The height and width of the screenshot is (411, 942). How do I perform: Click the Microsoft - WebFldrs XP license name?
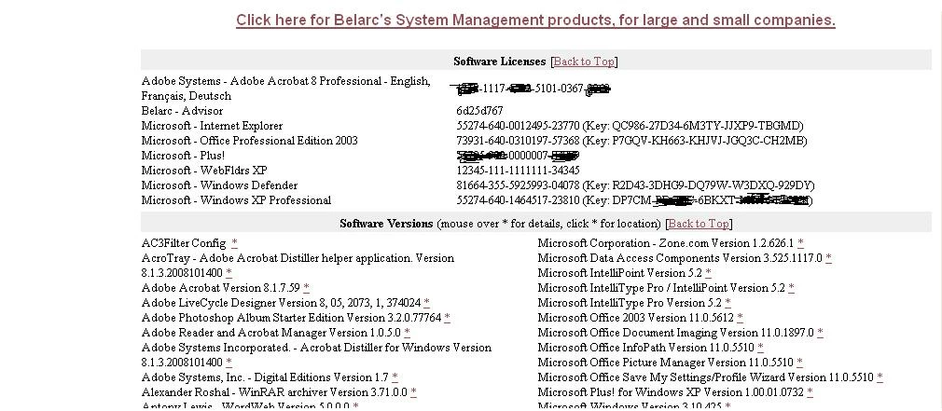click(204, 171)
